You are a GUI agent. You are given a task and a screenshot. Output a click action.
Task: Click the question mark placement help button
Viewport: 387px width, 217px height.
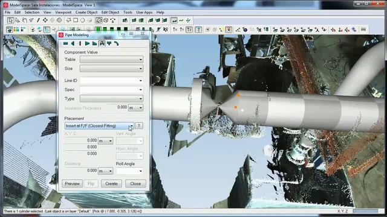click(139, 126)
